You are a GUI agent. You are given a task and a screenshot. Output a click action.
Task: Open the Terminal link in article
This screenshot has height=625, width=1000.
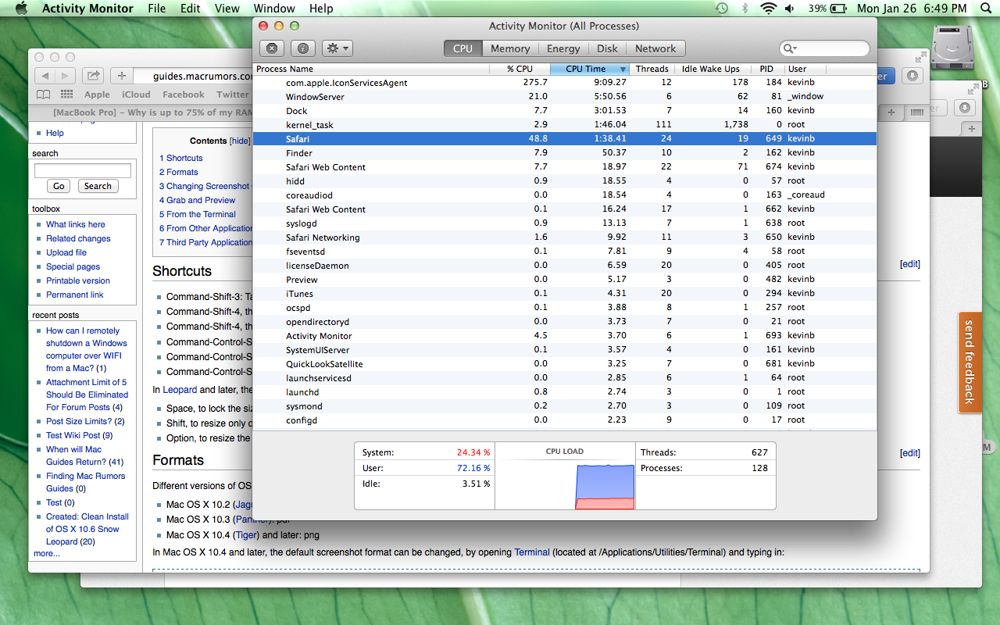(x=532, y=552)
